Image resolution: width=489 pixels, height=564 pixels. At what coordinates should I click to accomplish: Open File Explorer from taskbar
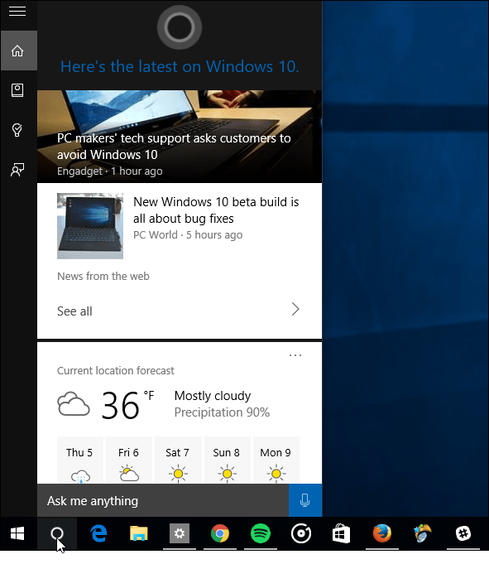(139, 533)
